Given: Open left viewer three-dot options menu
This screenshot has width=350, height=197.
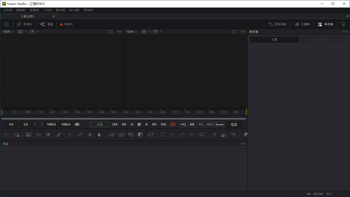Looking at the screenshot, I should click(x=119, y=32).
